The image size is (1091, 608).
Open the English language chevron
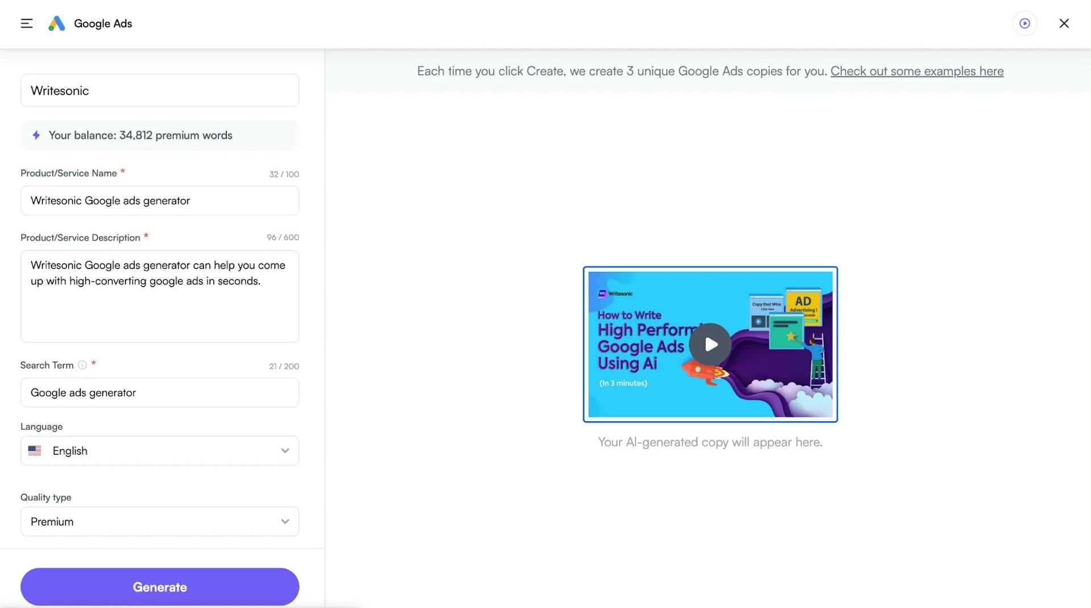[286, 450]
